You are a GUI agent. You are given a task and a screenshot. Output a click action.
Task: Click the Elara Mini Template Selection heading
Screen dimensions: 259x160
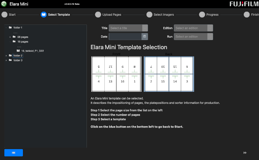(x=129, y=47)
